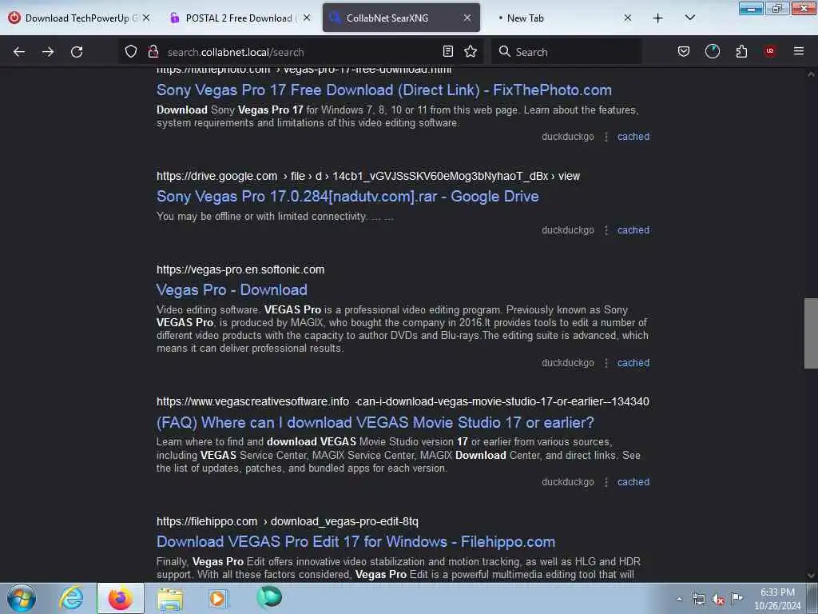Click the https://filehippo.com URL breadcrumb text
The height and width of the screenshot is (614, 818).
(288, 521)
